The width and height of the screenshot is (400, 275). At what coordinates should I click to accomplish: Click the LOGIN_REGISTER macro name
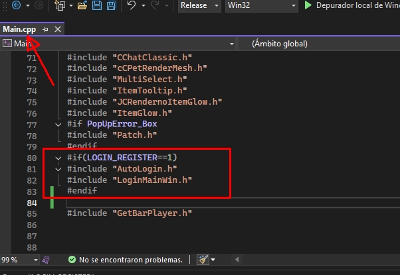tap(122, 158)
